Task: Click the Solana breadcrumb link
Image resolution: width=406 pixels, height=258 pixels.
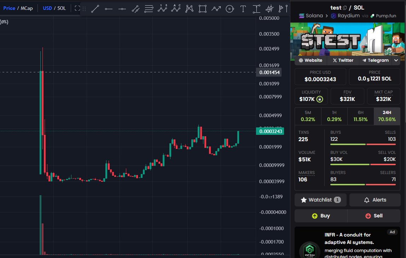Action: (x=311, y=16)
